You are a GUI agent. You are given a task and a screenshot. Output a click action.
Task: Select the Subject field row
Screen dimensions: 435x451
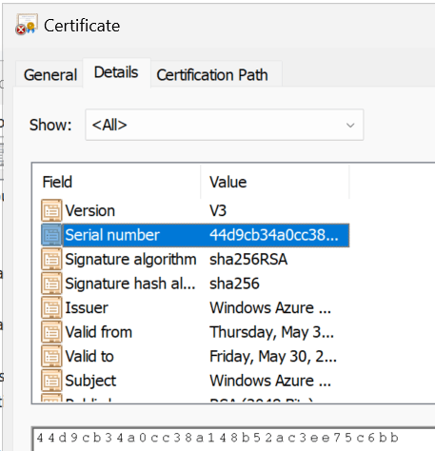195,381
